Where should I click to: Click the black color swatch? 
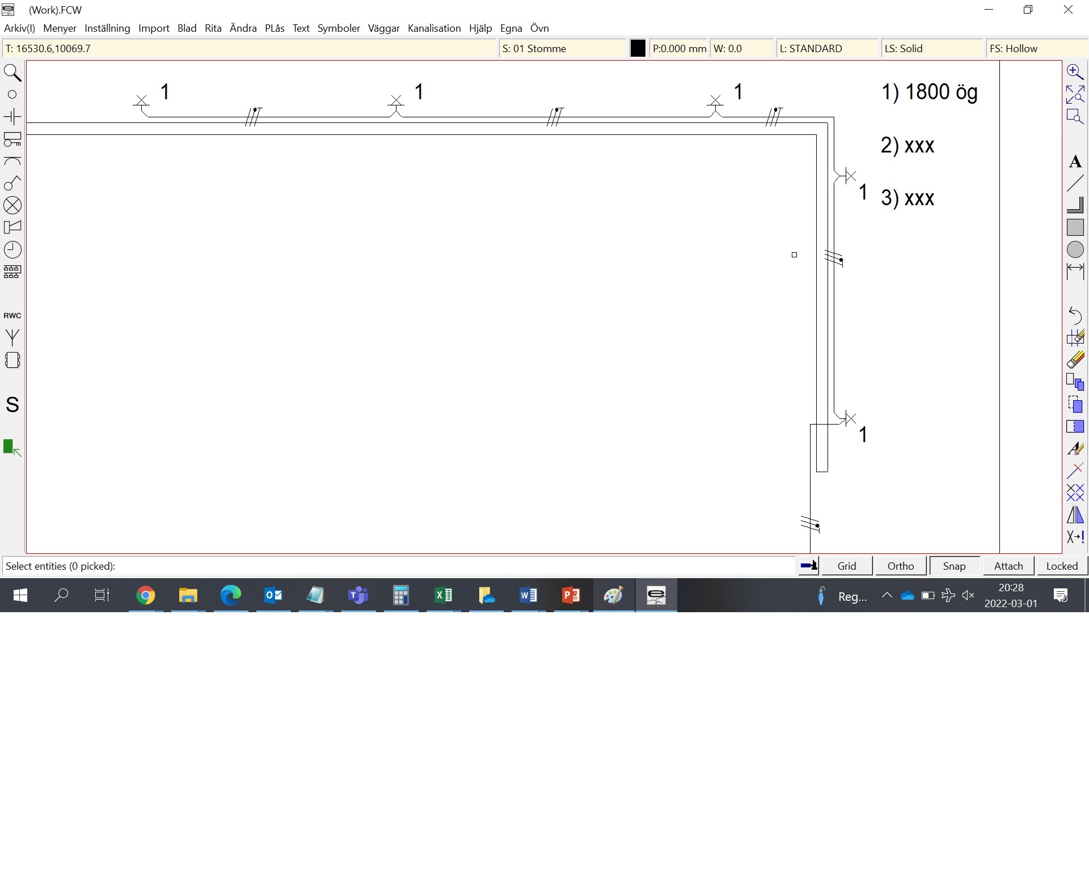point(638,49)
